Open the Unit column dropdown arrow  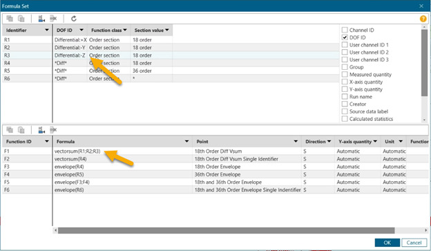click(401, 142)
